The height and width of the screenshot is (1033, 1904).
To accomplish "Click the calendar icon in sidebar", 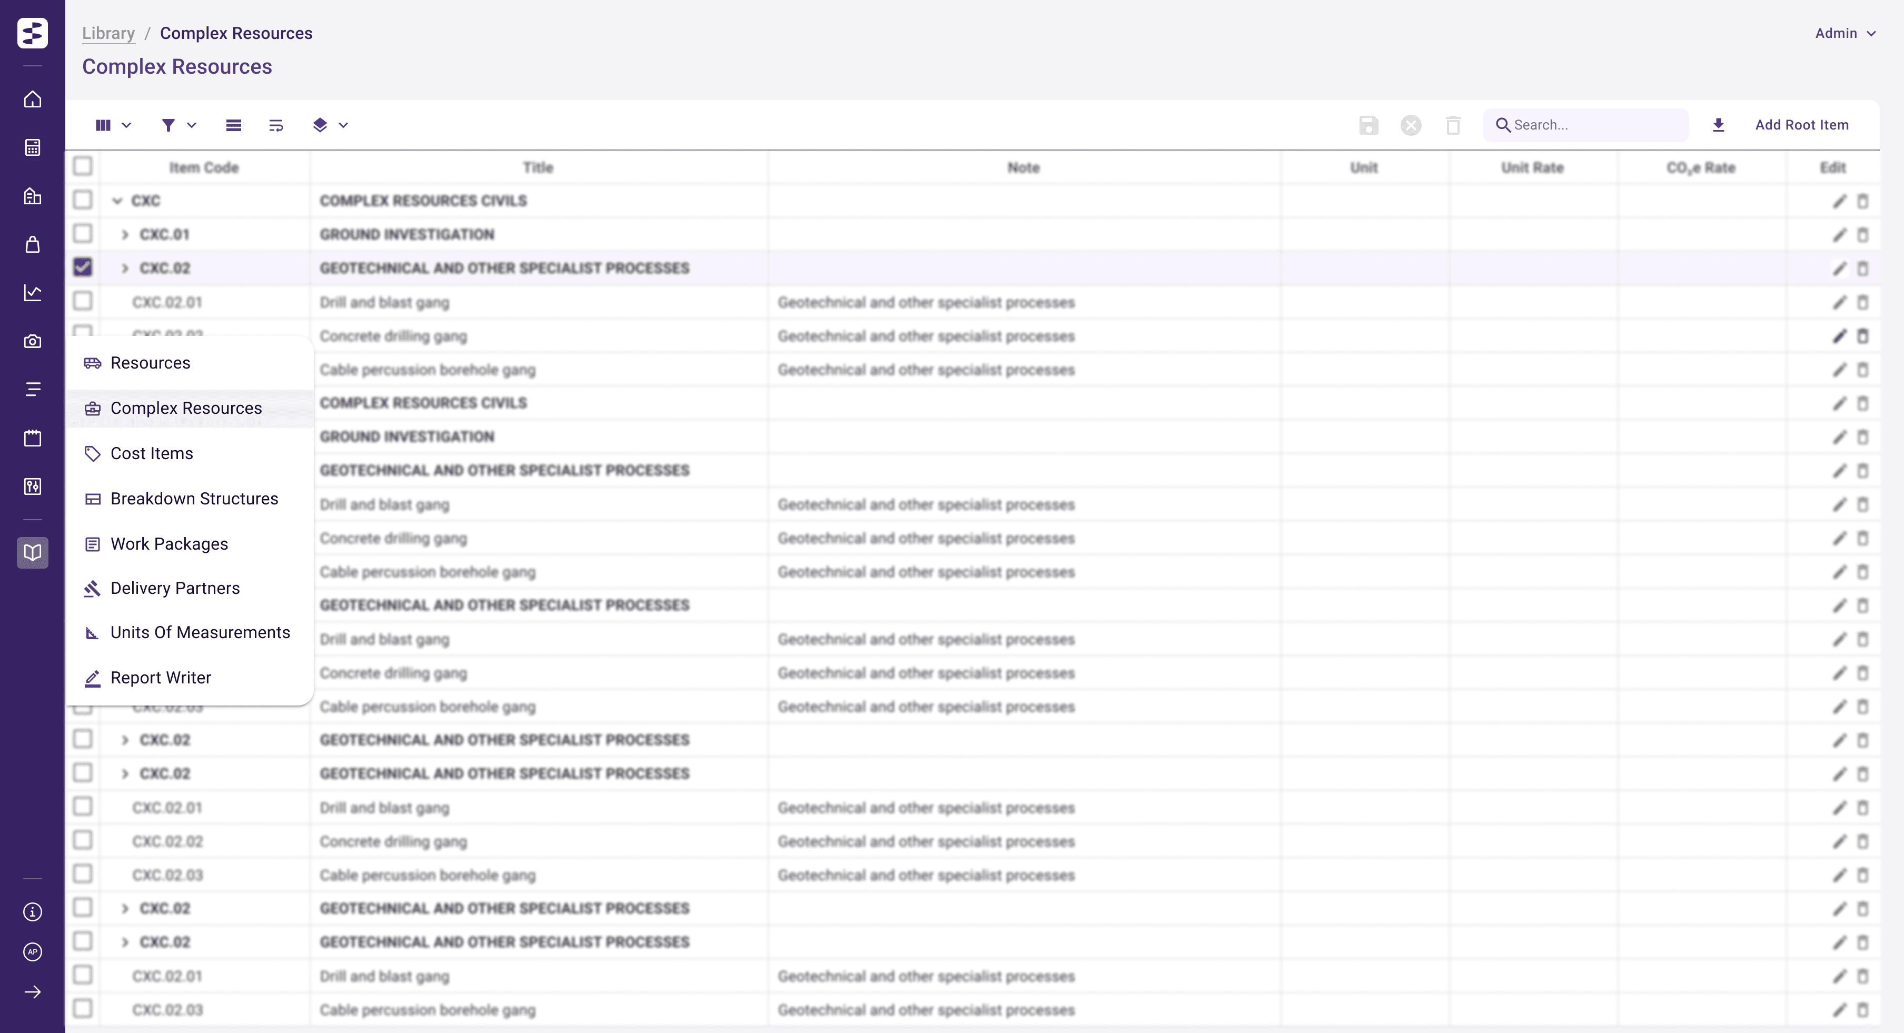I will click(33, 438).
